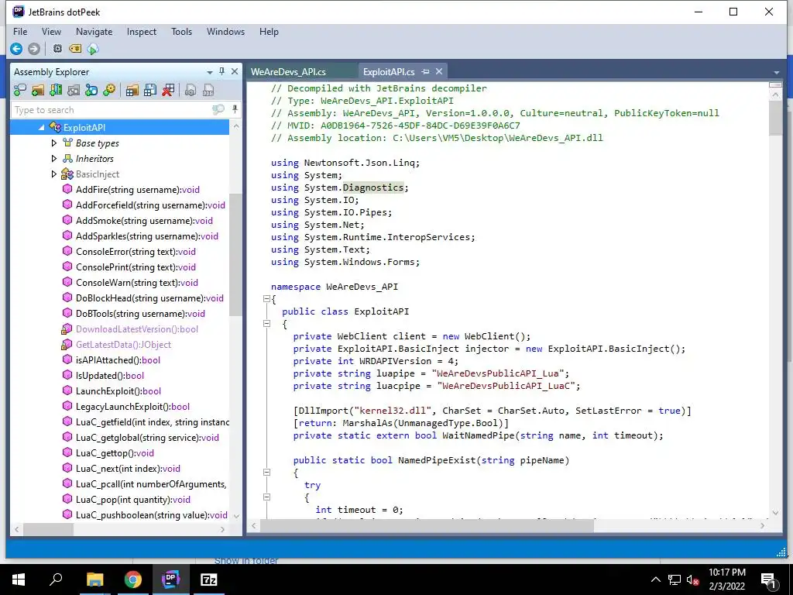The image size is (793, 595).
Task: Click the Explore Folder icon with plus
Action: pyautogui.click(x=38, y=90)
